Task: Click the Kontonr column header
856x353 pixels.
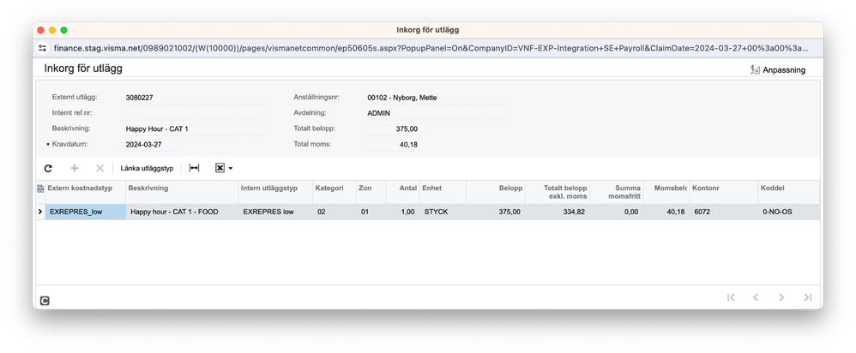Action: coord(724,192)
